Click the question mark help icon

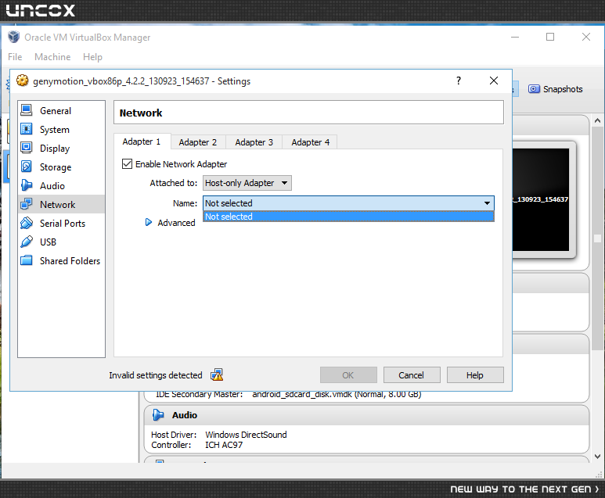coord(459,81)
